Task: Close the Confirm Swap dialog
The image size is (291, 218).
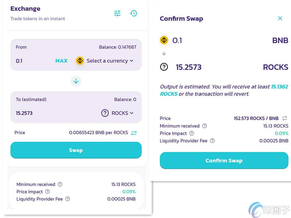Action: coord(280,18)
